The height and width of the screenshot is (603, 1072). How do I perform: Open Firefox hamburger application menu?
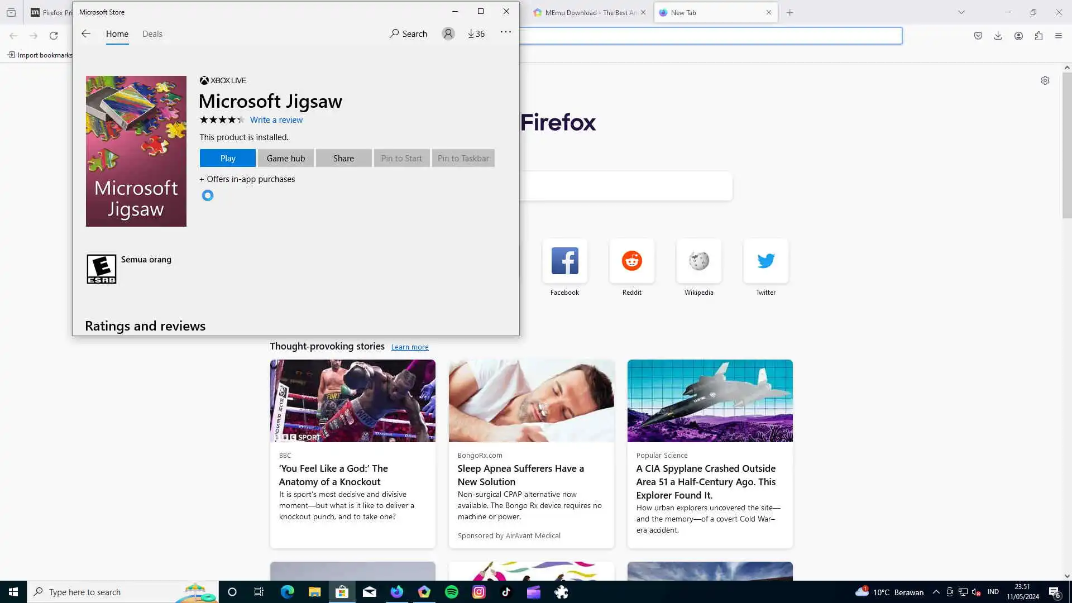1059,36
